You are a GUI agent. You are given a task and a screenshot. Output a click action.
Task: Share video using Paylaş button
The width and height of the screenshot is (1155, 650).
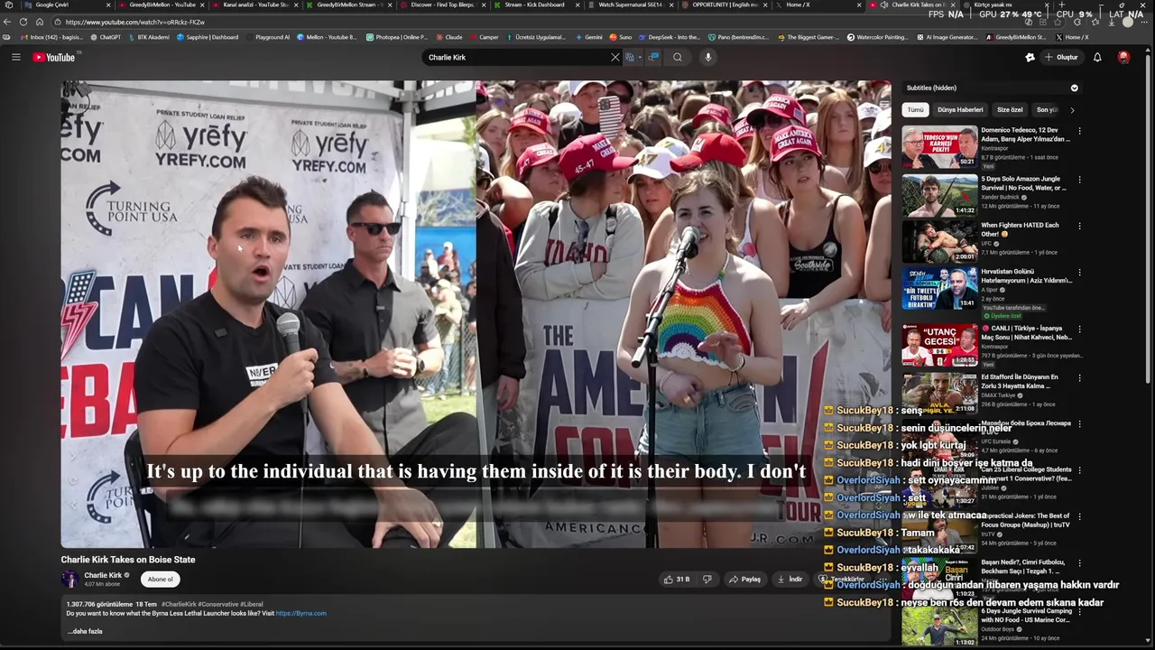click(745, 579)
